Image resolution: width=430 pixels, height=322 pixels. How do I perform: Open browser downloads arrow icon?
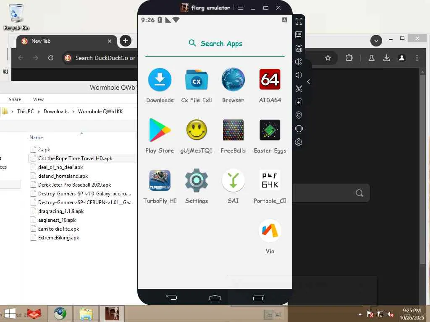(x=387, y=58)
